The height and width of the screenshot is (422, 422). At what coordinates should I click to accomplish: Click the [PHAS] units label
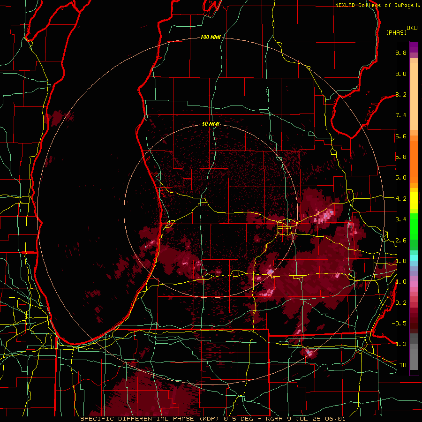pos(396,33)
